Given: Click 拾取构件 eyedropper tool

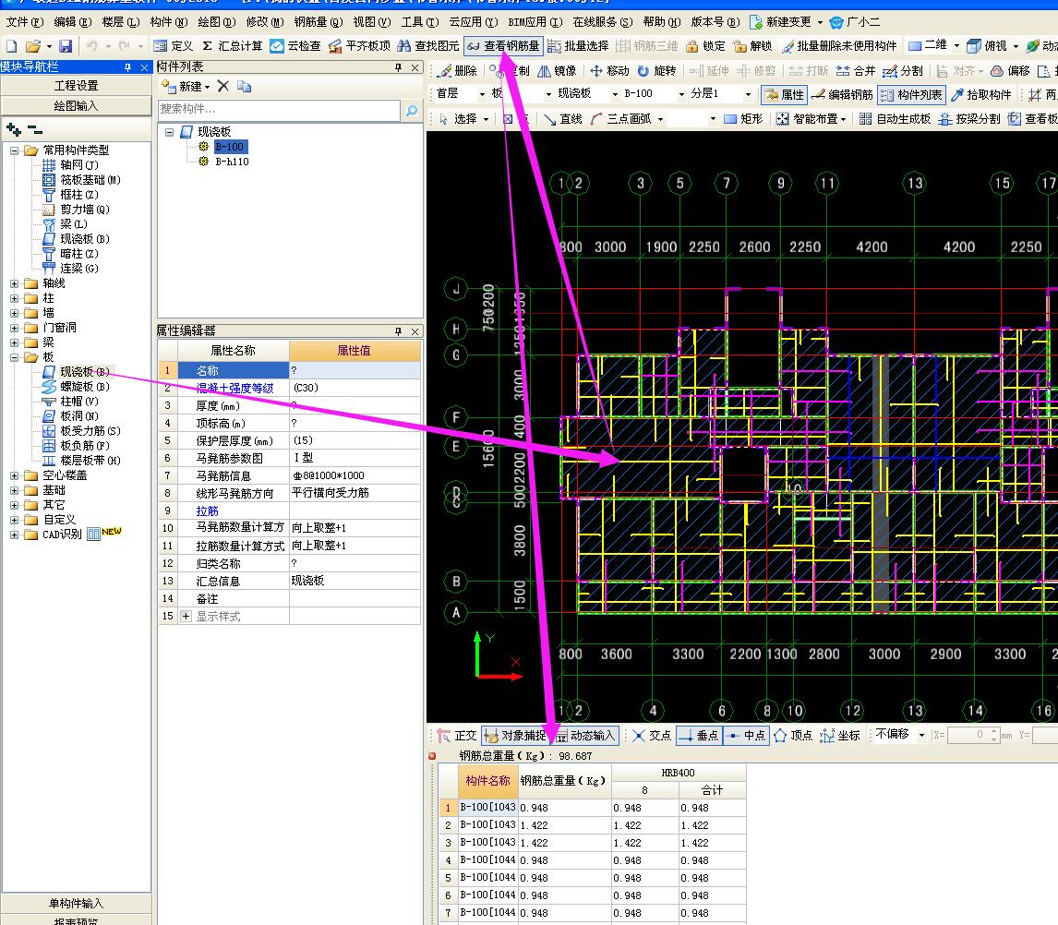Looking at the screenshot, I should coord(981,94).
